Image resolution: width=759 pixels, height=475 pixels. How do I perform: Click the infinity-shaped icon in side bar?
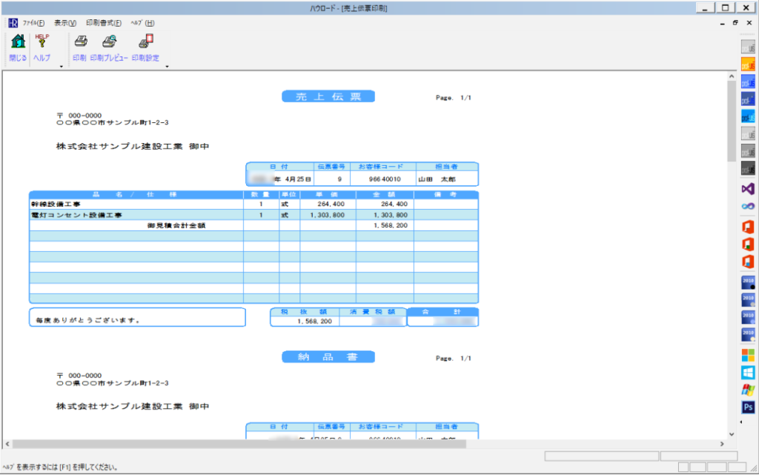pyautogui.click(x=748, y=206)
